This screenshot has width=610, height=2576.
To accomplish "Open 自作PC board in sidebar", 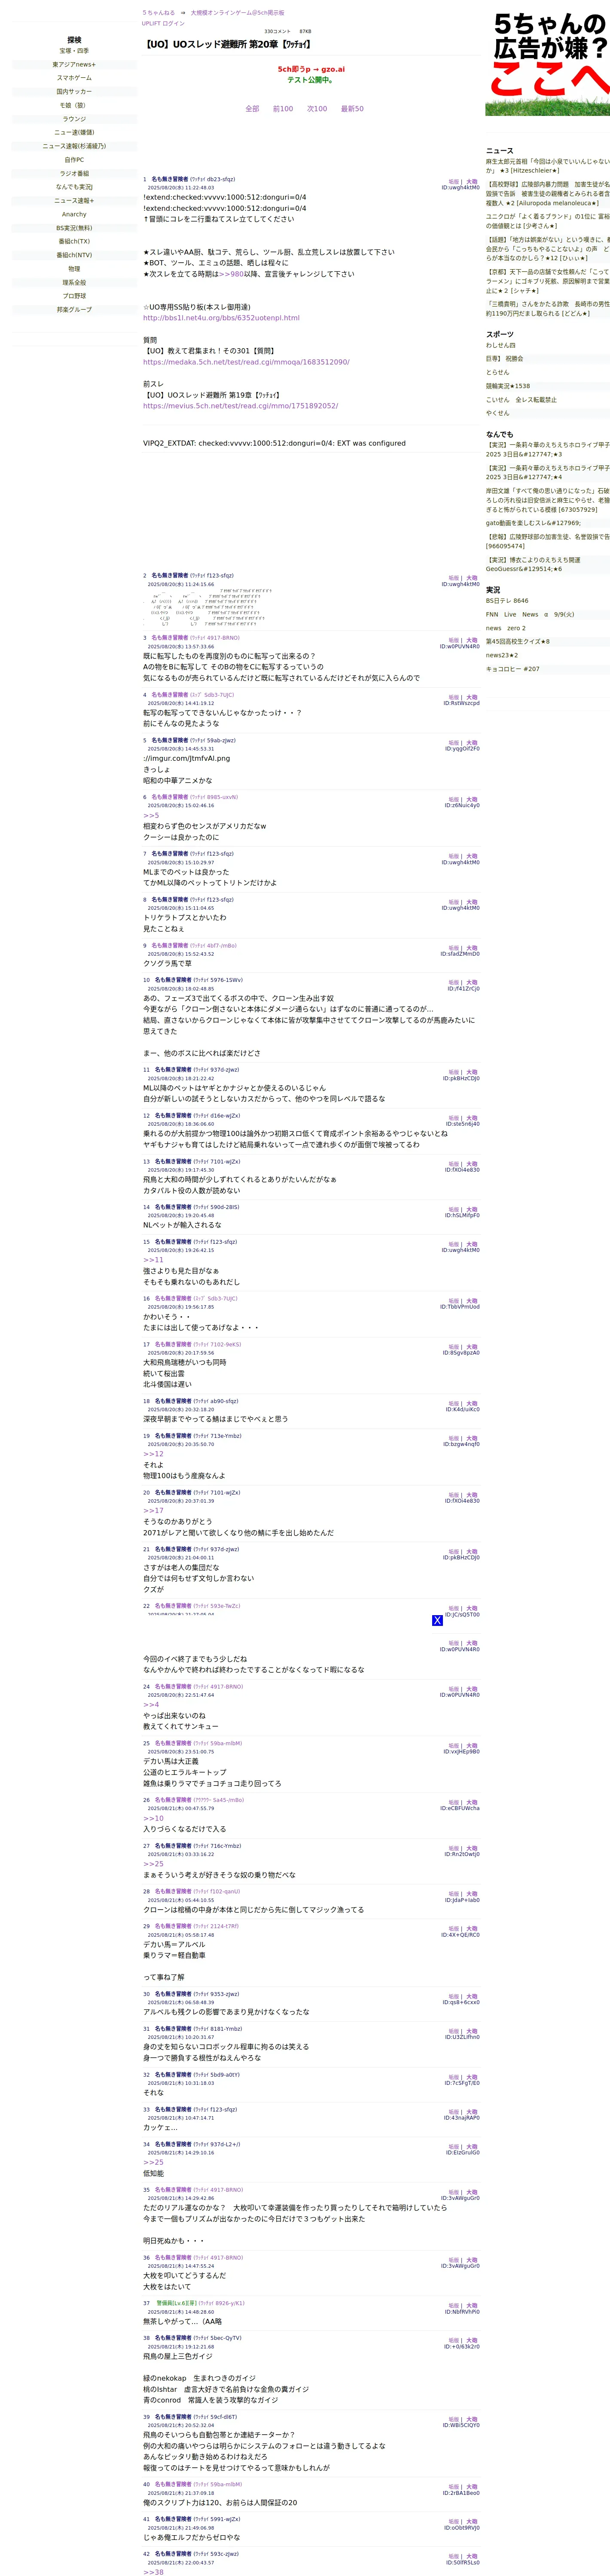I will (74, 160).
